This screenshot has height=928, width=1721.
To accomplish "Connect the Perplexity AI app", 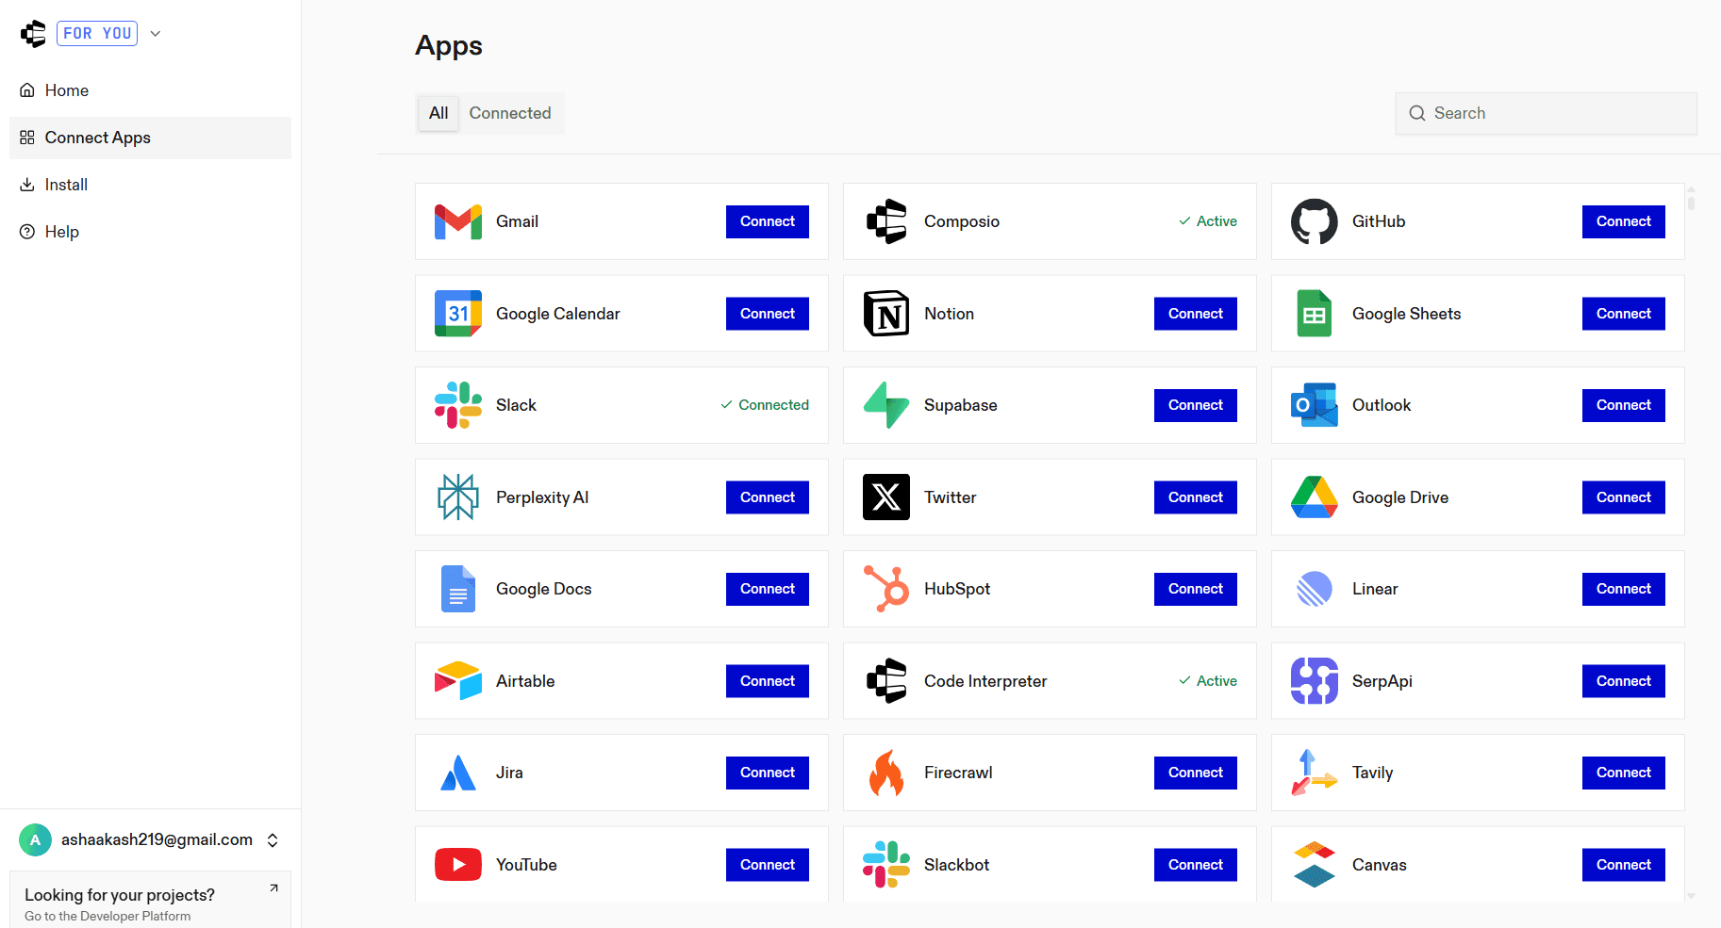I will pos(768,497).
